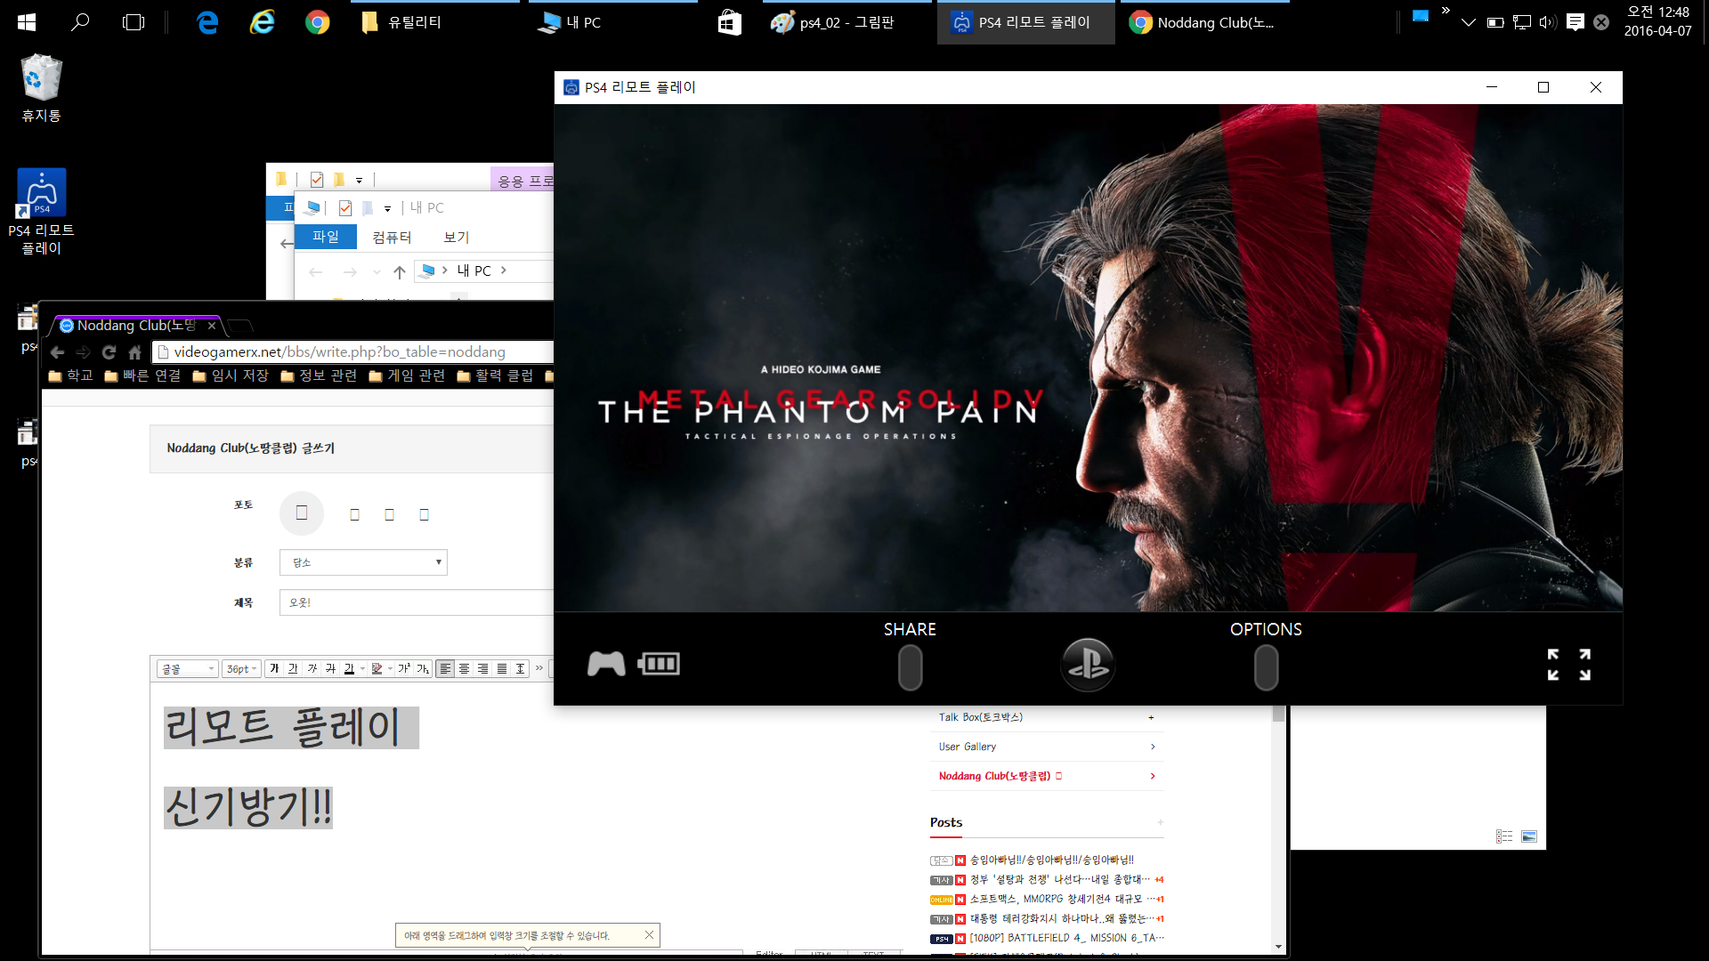
Task: Open the 분류 category dropdown
Action: (x=363, y=562)
